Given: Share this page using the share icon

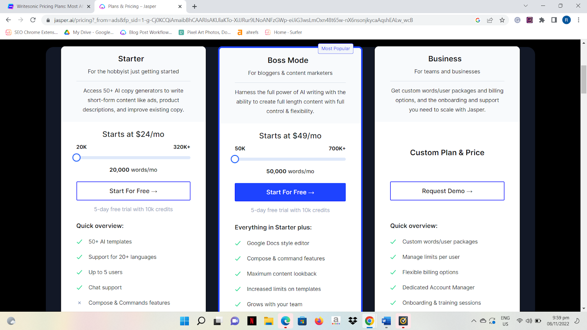Looking at the screenshot, I should point(490,20).
